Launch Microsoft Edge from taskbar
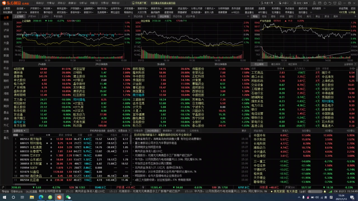Viewport: 358px width, 201px height. click(x=41, y=197)
